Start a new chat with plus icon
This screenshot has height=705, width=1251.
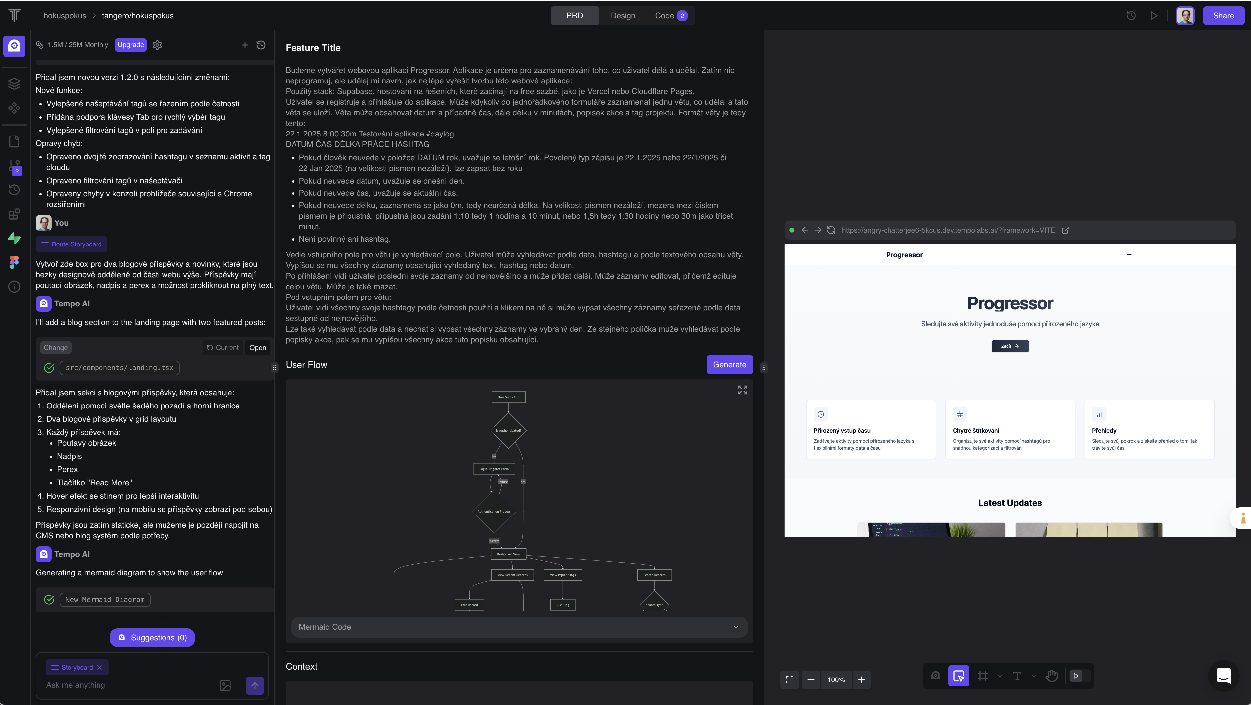(245, 45)
